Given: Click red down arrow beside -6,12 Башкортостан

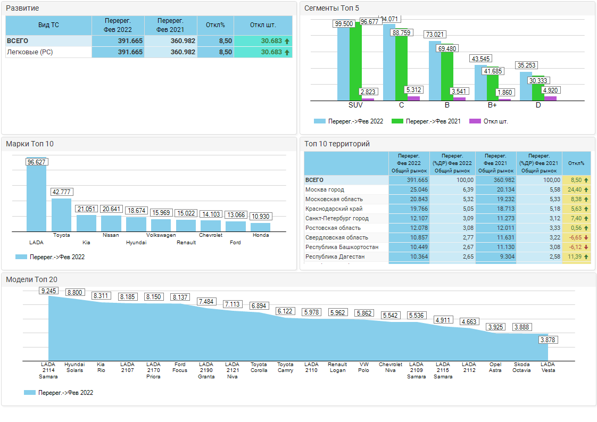Looking at the screenshot, I should point(586,247).
